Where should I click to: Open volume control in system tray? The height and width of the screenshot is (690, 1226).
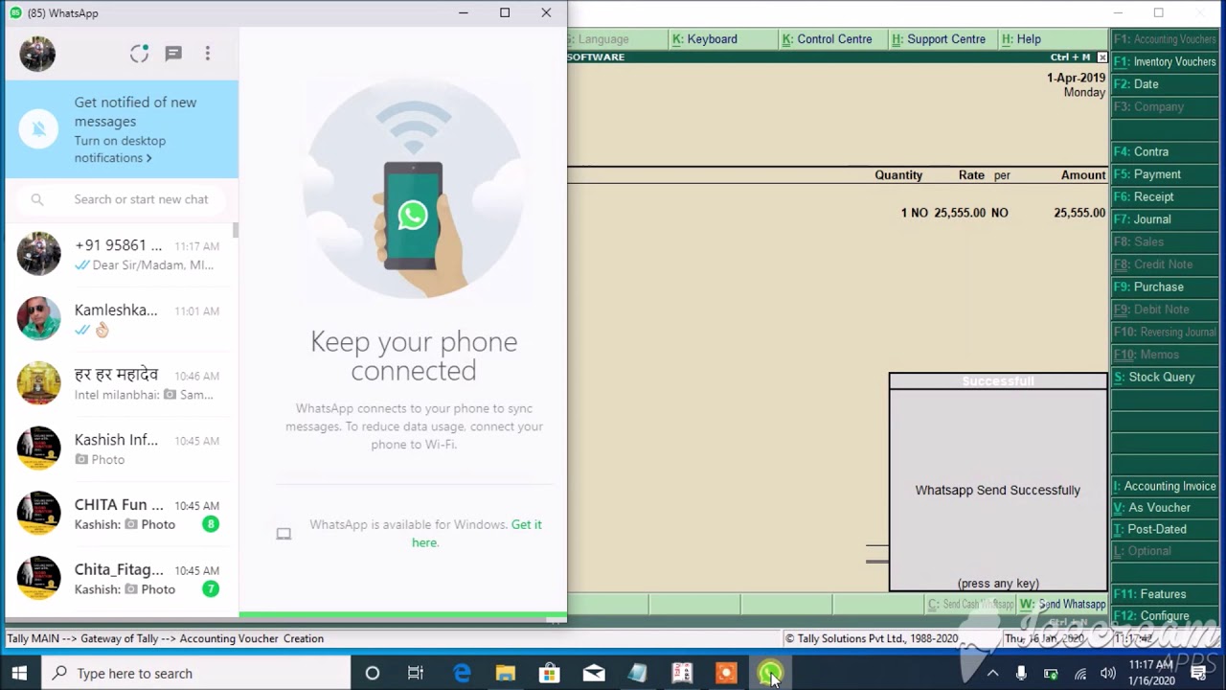click(1108, 674)
